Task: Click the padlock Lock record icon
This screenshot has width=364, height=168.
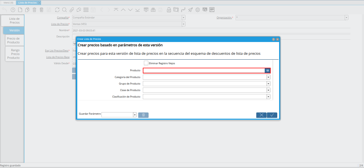Action: [x=169, y=10]
